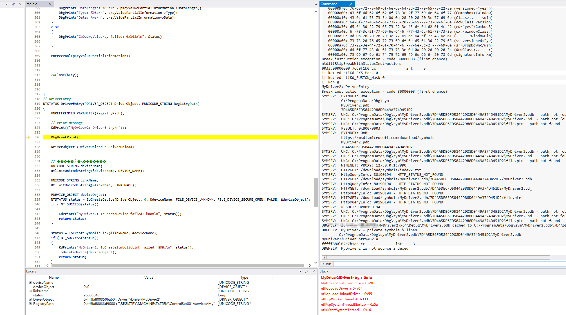Open the left panel options dropdown arrow
The height and width of the screenshot is (315, 566).
[x=7, y=4]
